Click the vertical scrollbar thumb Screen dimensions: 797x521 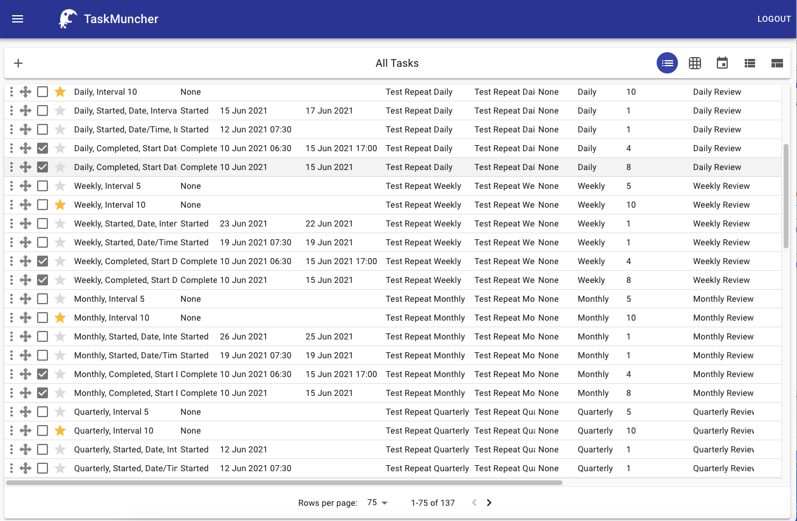pyautogui.click(x=786, y=196)
